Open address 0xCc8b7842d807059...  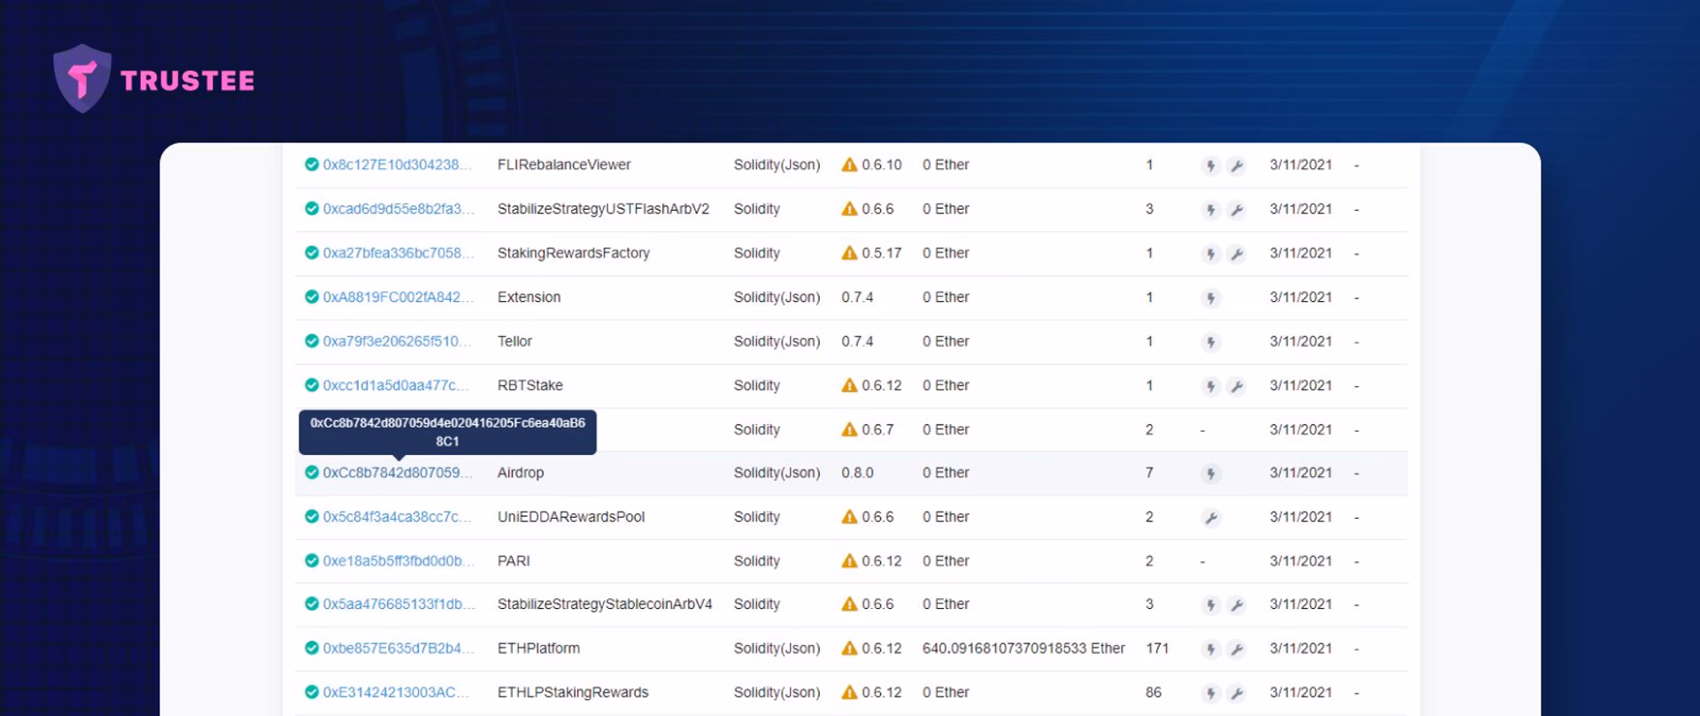pos(398,473)
